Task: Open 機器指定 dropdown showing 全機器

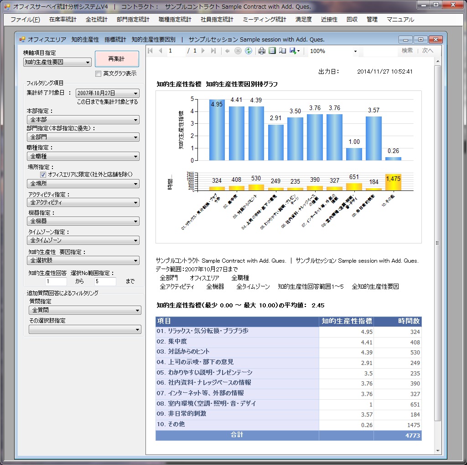Action: pos(83,221)
